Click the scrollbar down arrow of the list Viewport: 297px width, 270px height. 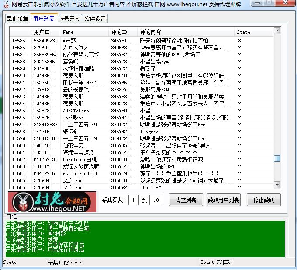277,185
